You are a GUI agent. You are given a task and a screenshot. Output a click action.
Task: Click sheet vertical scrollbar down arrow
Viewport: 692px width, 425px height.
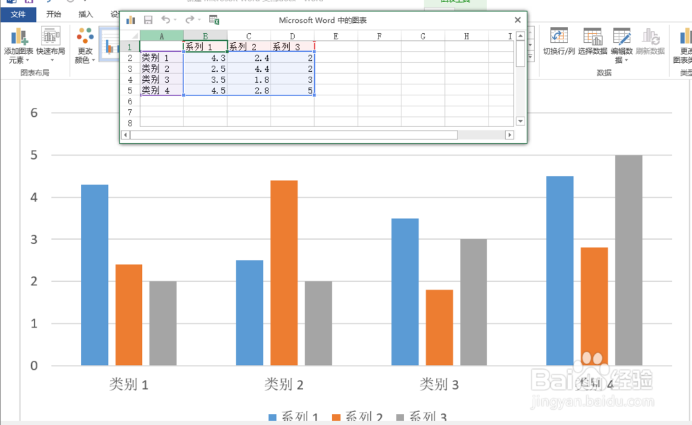click(520, 121)
